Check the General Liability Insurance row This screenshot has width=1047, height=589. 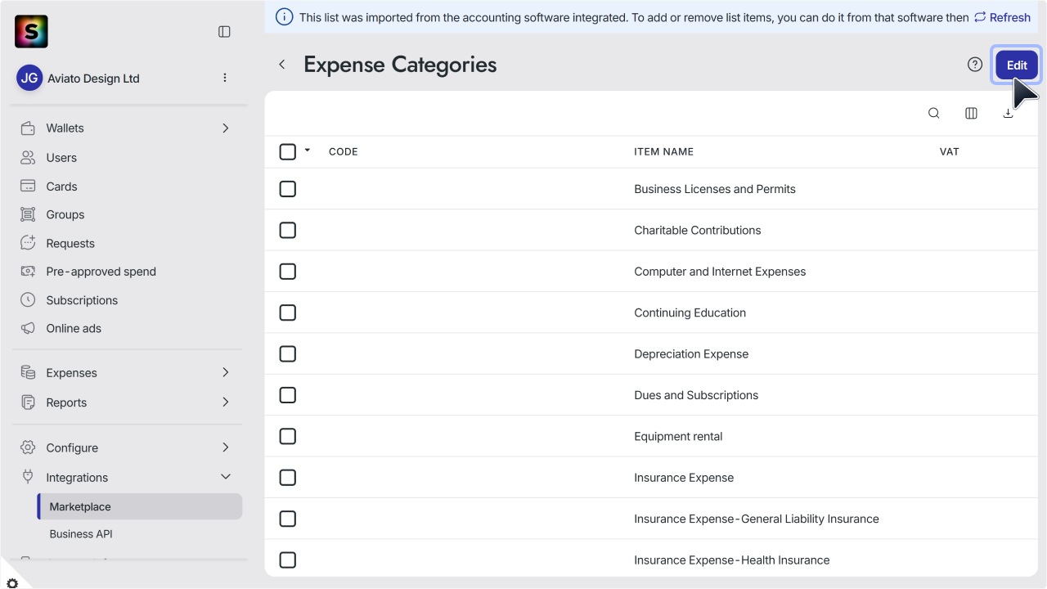click(287, 519)
